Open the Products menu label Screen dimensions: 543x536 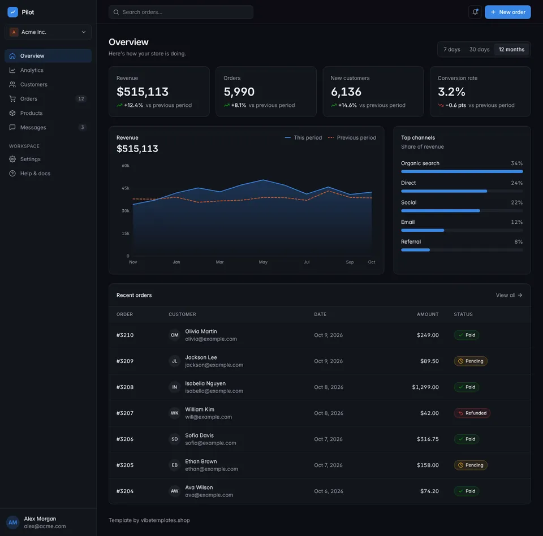point(31,113)
